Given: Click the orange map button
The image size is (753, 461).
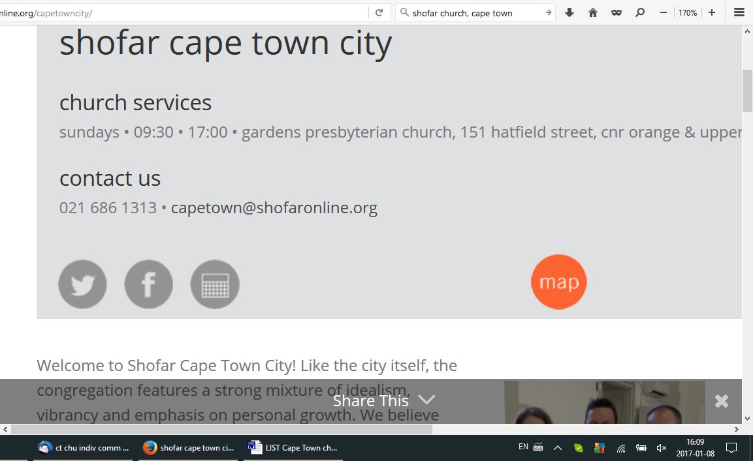Looking at the screenshot, I should click(x=559, y=282).
